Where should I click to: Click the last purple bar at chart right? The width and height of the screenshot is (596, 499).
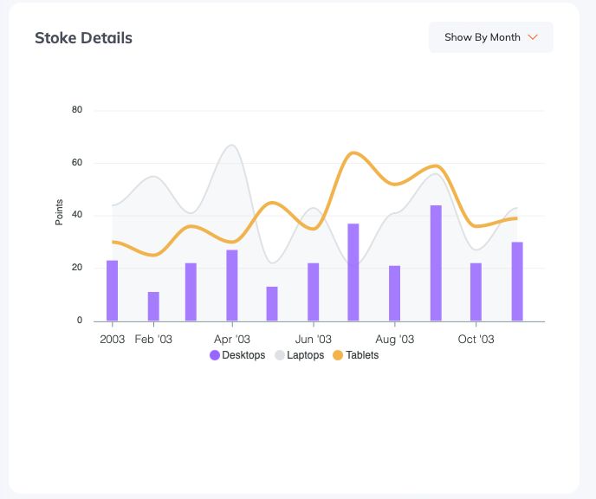coord(517,282)
